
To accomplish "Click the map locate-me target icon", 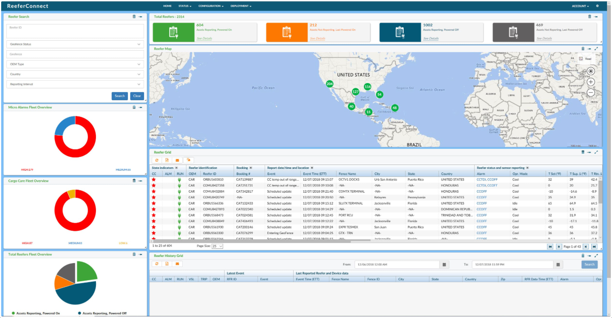I will (x=591, y=71).
